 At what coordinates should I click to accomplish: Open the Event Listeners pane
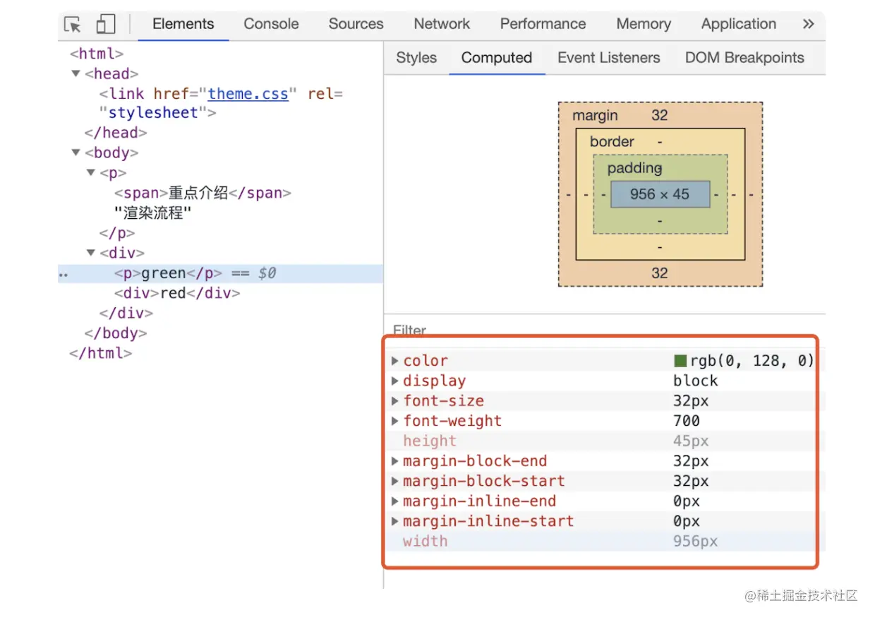(x=608, y=58)
